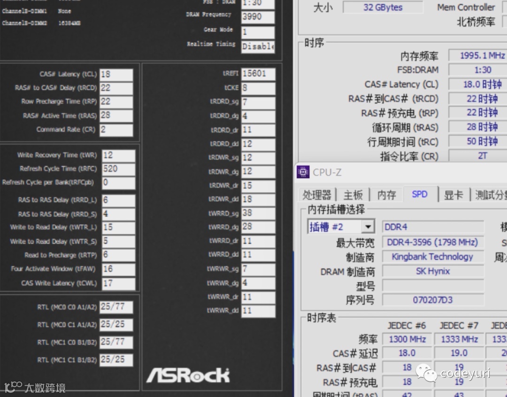Click the Gear Mode field showing 1
This screenshot has width=507, height=397.
point(258,32)
